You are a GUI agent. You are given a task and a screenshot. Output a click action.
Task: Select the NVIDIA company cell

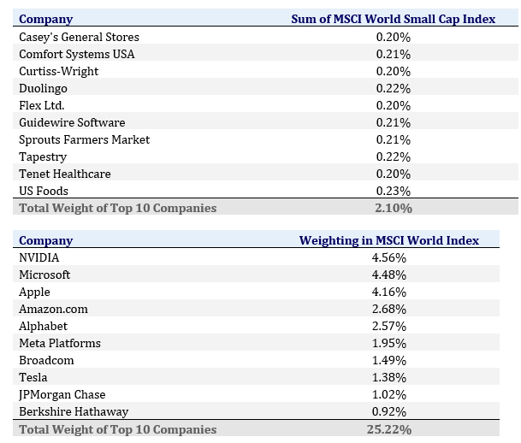pyautogui.click(x=39, y=257)
